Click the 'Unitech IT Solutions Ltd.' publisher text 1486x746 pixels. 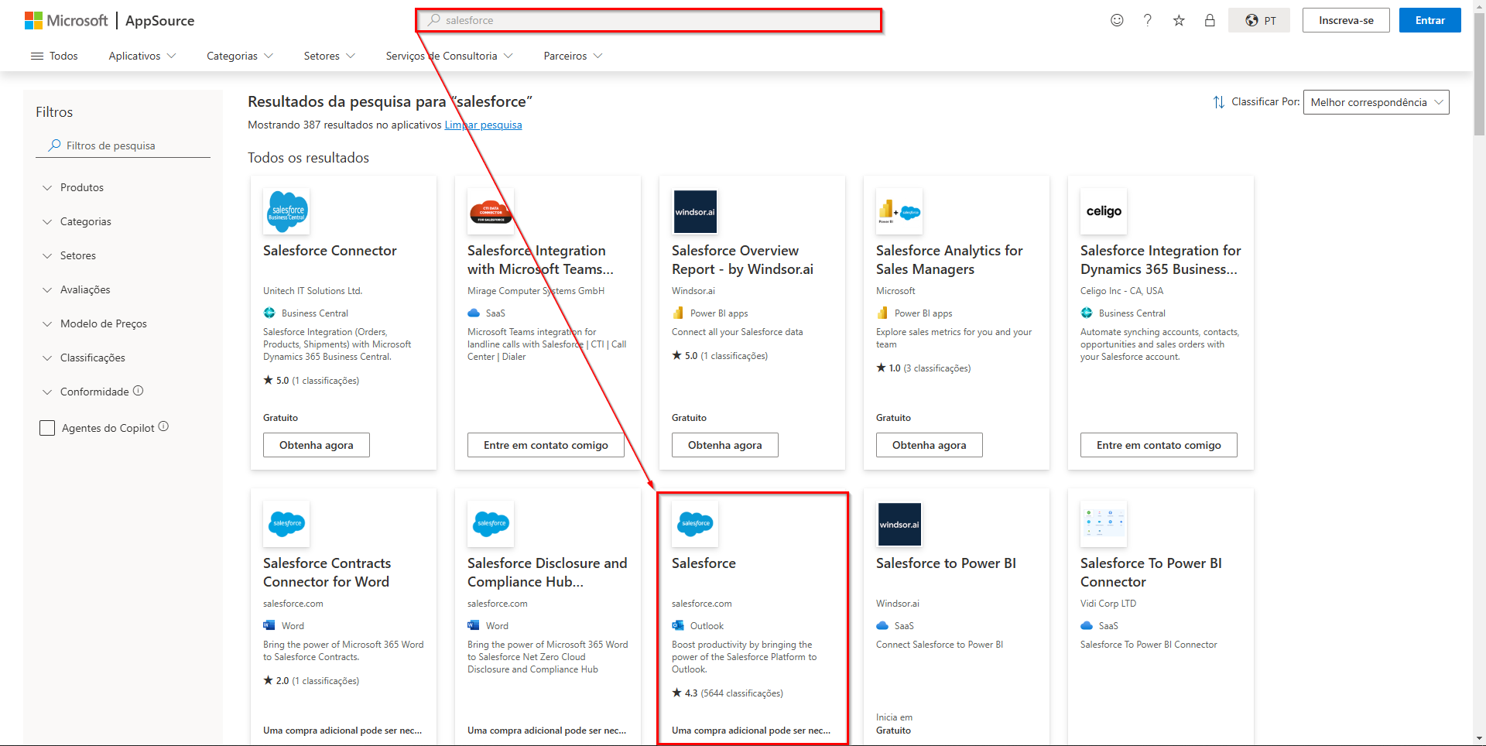[x=313, y=291]
